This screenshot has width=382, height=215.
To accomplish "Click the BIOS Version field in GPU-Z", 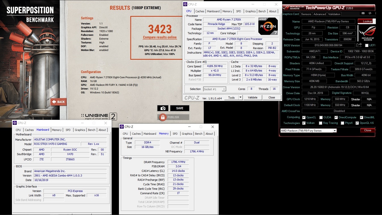I will (x=328, y=45).
